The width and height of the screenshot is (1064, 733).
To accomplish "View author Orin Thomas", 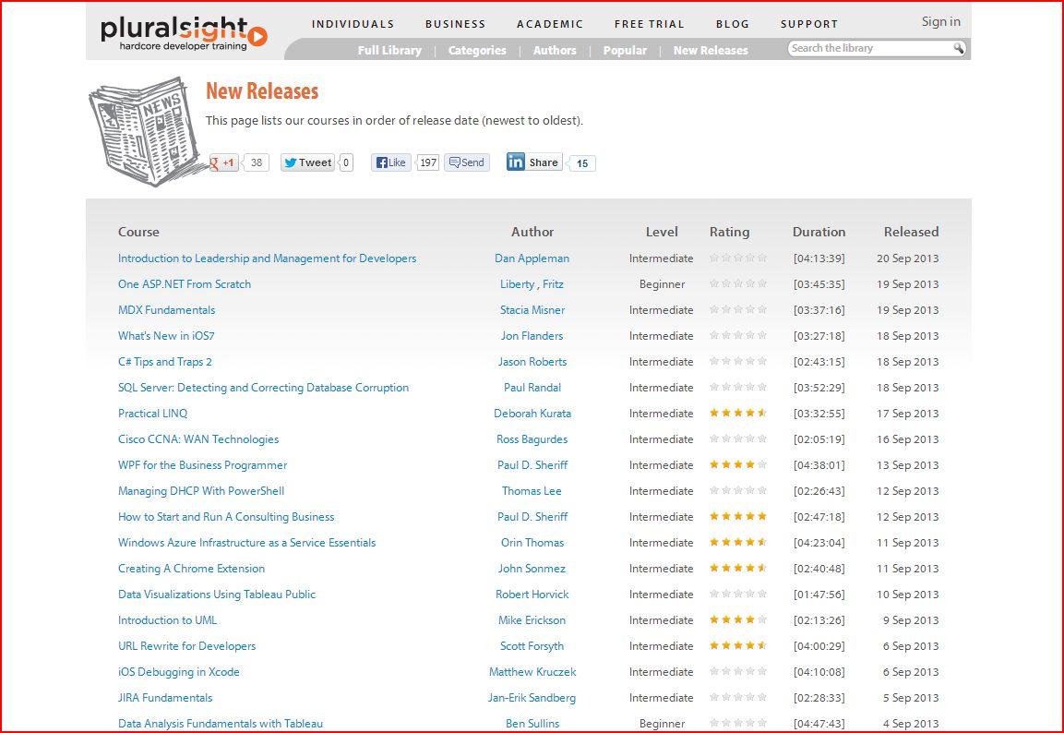I will coord(532,542).
